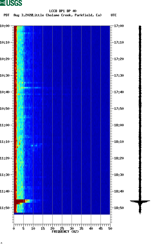The height and width of the screenshot is (246, 152).
Task: Click the '11:30' PDT time label
Action: [5, 175]
